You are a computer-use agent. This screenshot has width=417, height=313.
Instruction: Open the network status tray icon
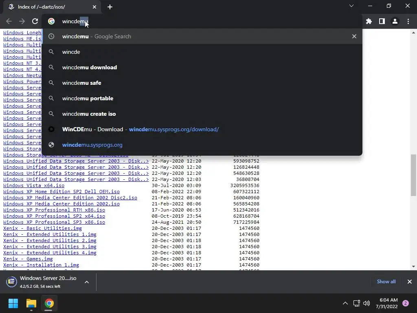click(357, 303)
